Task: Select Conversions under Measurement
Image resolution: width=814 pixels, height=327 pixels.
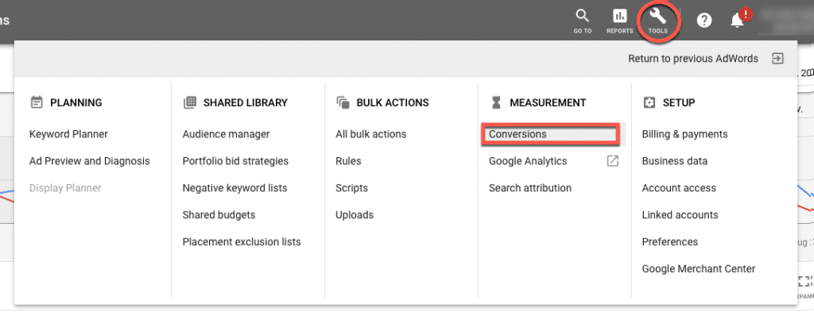Action: 517,134
